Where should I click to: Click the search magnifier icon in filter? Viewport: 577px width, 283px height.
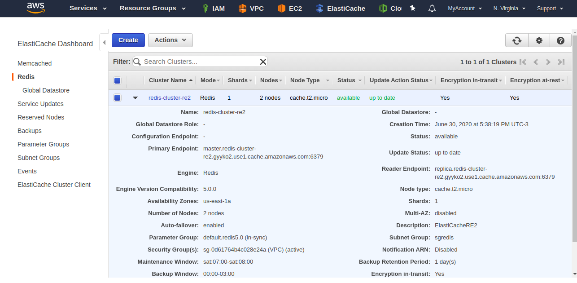click(x=137, y=62)
